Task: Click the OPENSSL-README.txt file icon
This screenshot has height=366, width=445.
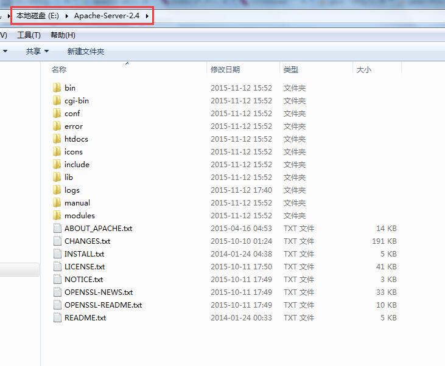Action: pos(57,305)
